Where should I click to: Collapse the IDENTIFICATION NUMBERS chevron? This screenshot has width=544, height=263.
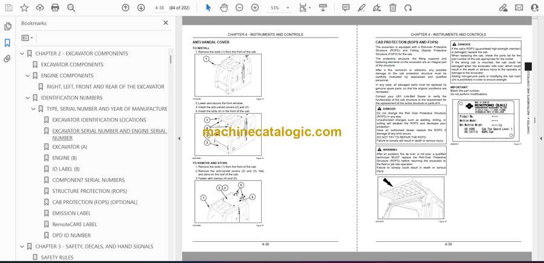point(28,98)
